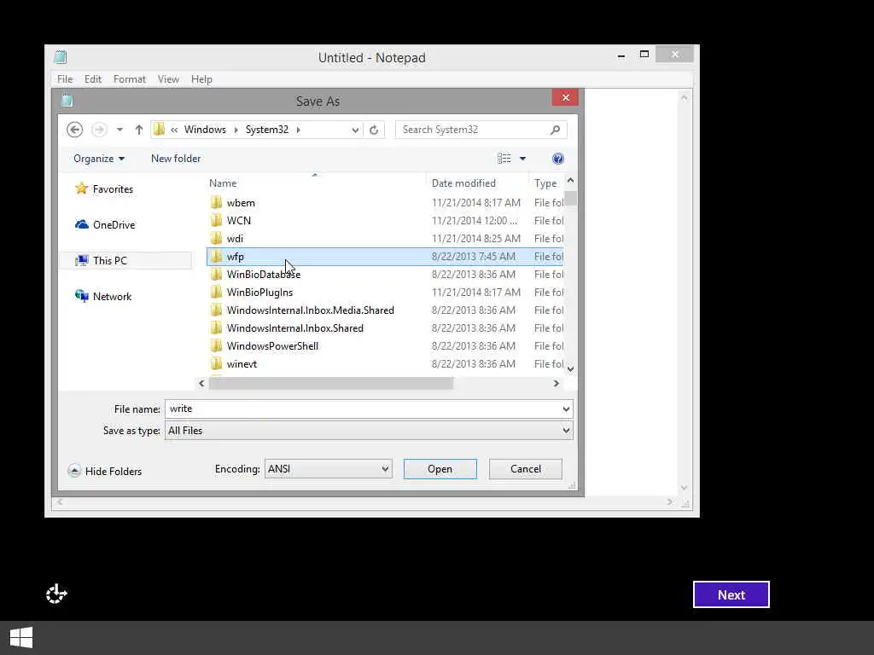
Task: Go up one folder level arrow
Action: click(139, 130)
